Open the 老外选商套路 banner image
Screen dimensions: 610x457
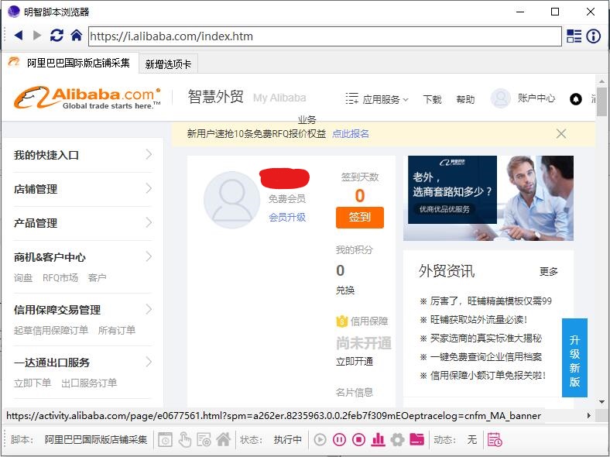click(488, 198)
